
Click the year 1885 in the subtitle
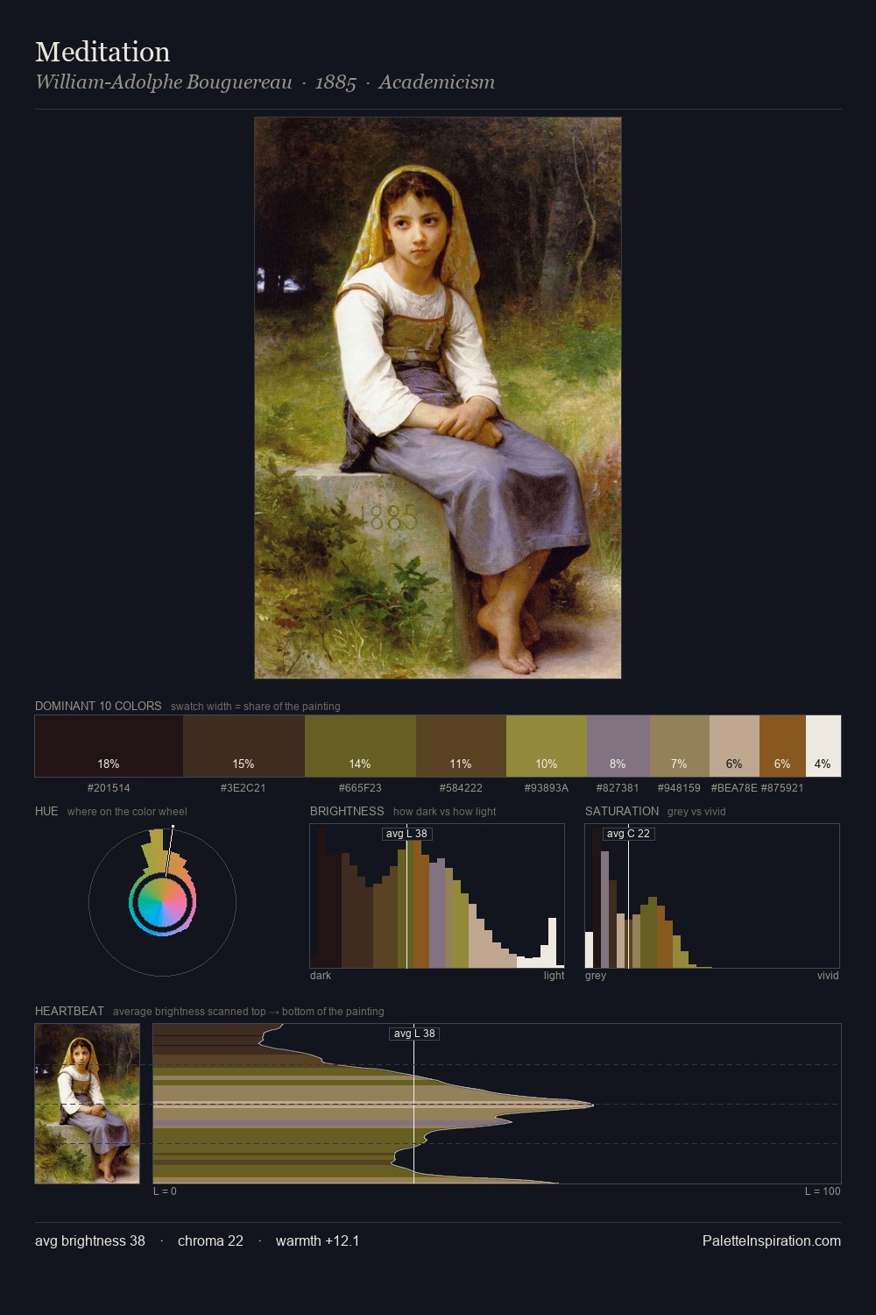coord(336,82)
